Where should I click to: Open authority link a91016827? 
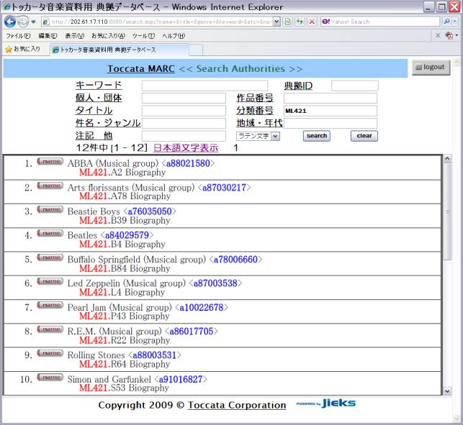[x=181, y=379]
